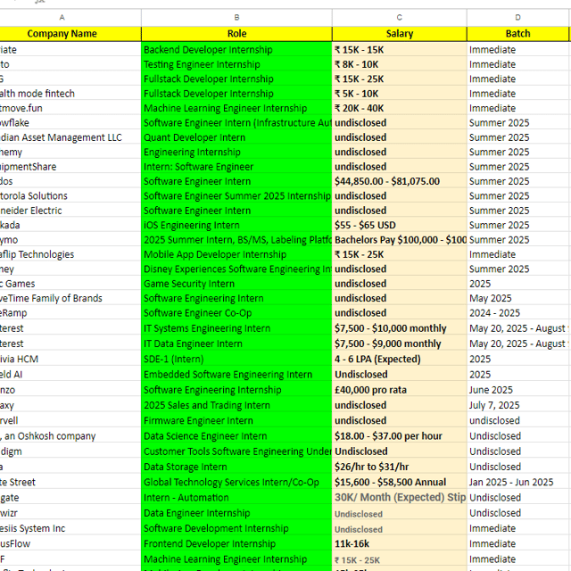Select Family of Brands company cell
The image size is (571, 571).
pyautogui.click(x=70, y=298)
